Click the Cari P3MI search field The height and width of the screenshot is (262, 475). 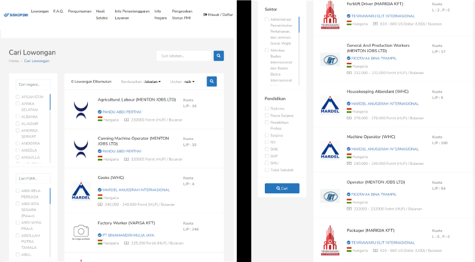coord(33,178)
